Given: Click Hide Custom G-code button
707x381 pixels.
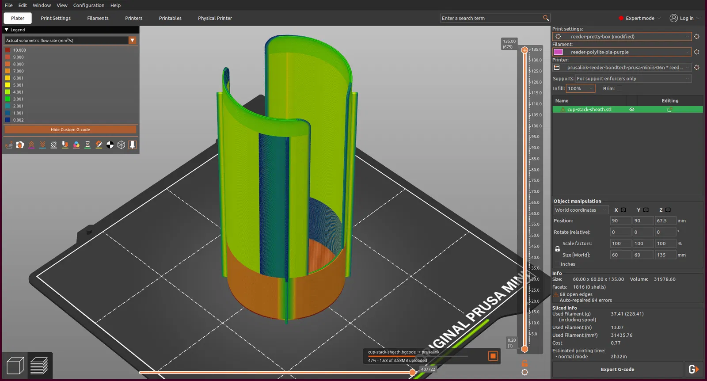Looking at the screenshot, I should pyautogui.click(x=70, y=130).
